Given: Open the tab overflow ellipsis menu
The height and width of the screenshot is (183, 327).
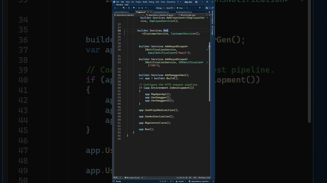Looking at the screenshot, I should (206, 12).
